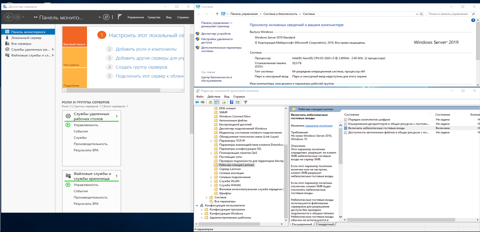Click Создать группу серверов link

(141, 67)
